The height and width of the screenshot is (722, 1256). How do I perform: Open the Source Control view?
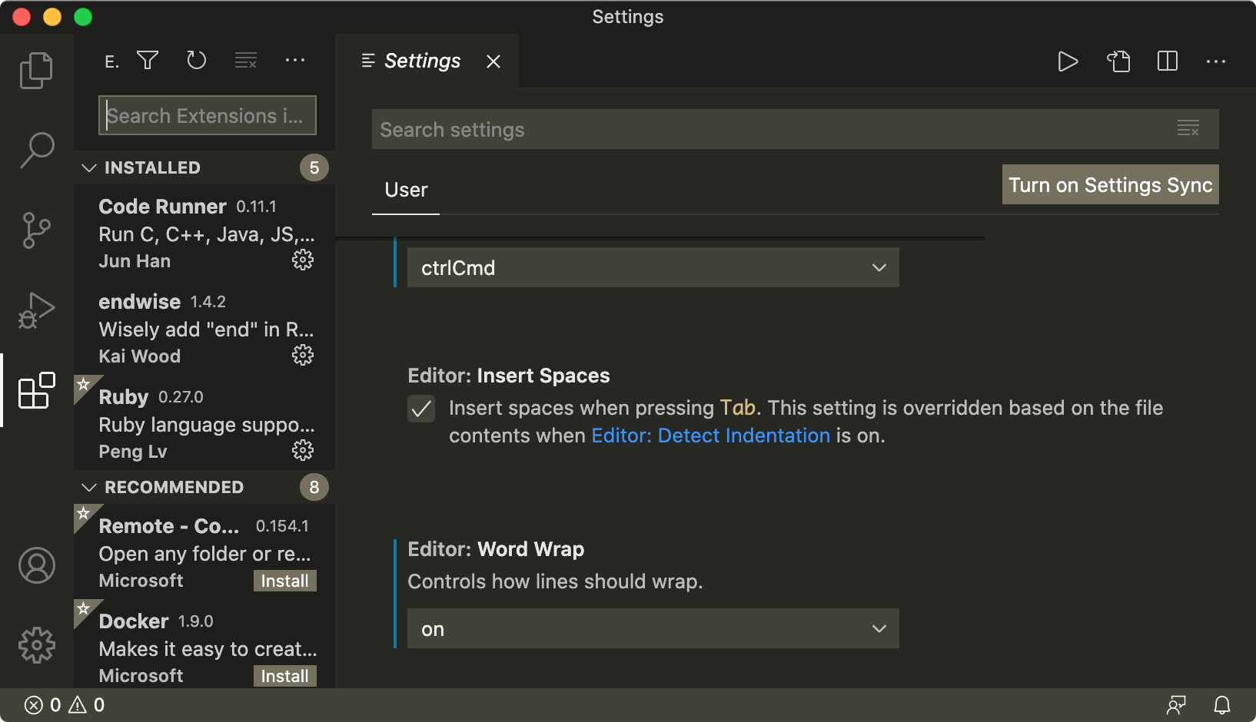pyautogui.click(x=36, y=230)
